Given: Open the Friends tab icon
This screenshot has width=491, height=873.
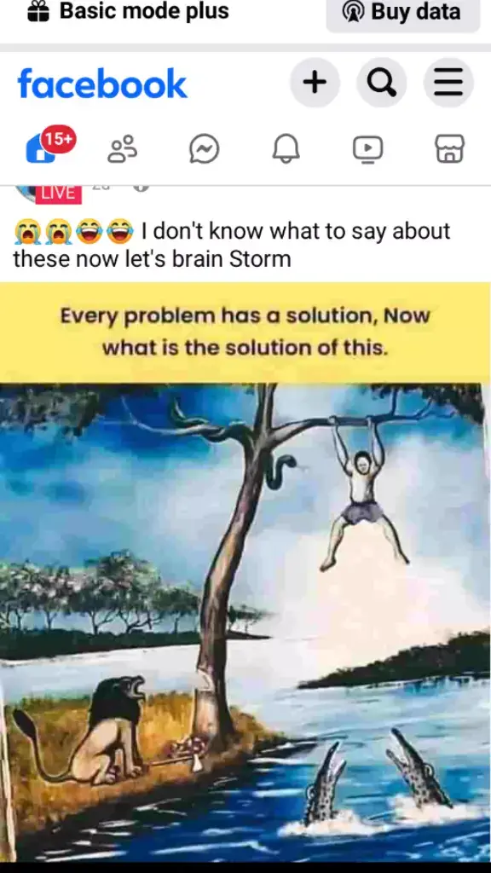Looking at the screenshot, I should [123, 149].
